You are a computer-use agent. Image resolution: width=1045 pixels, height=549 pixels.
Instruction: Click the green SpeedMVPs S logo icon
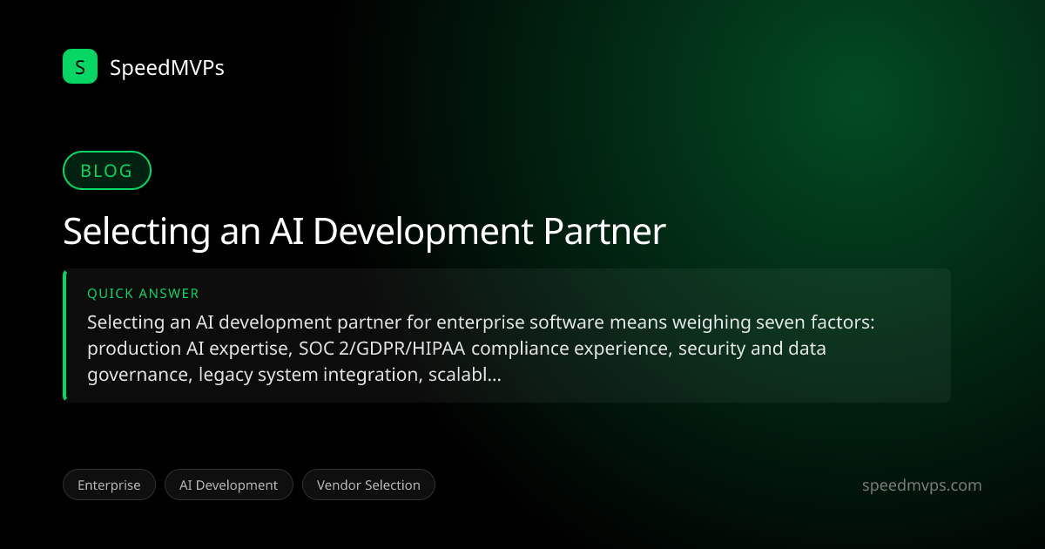point(80,66)
